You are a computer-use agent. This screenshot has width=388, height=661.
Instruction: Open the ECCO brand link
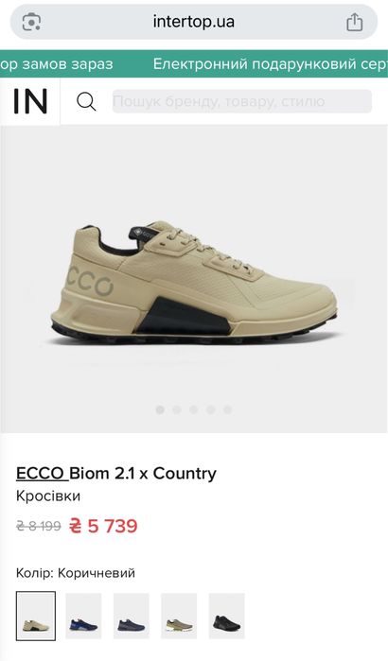point(42,474)
